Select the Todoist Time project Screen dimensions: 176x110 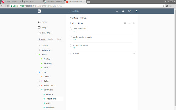point(51,99)
